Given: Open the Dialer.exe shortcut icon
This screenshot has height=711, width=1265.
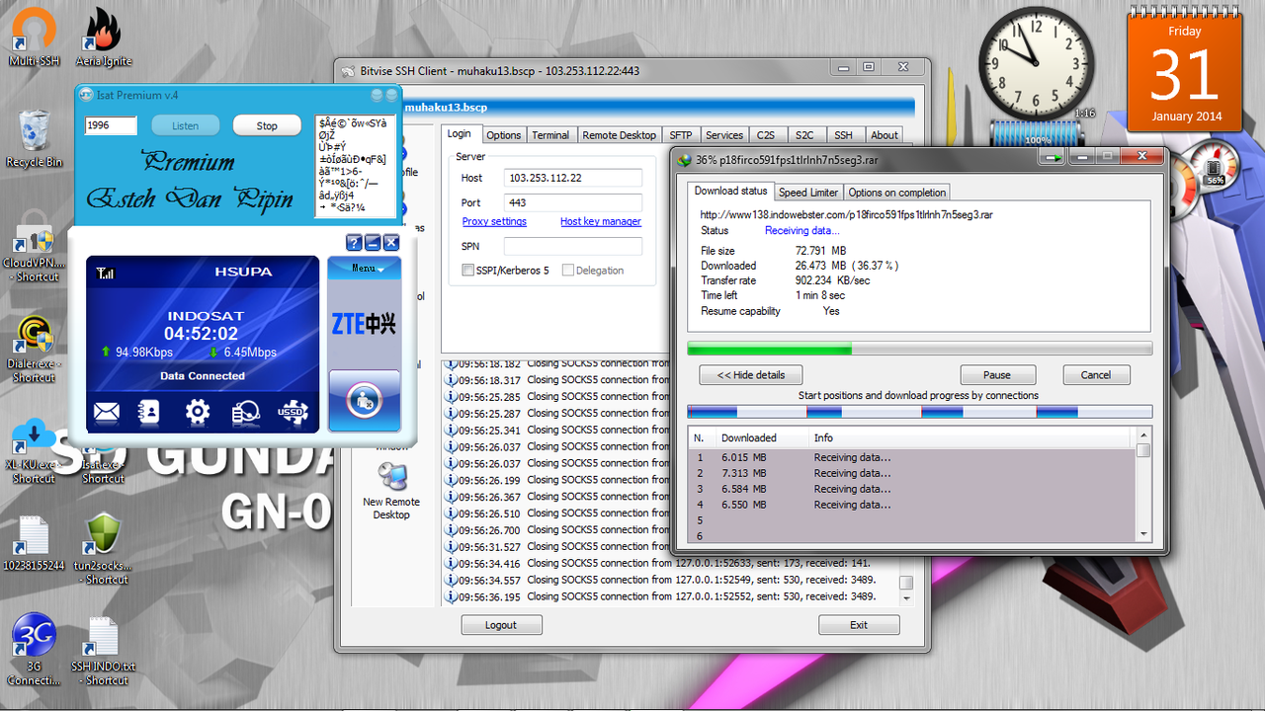Looking at the screenshot, I should point(34,351).
